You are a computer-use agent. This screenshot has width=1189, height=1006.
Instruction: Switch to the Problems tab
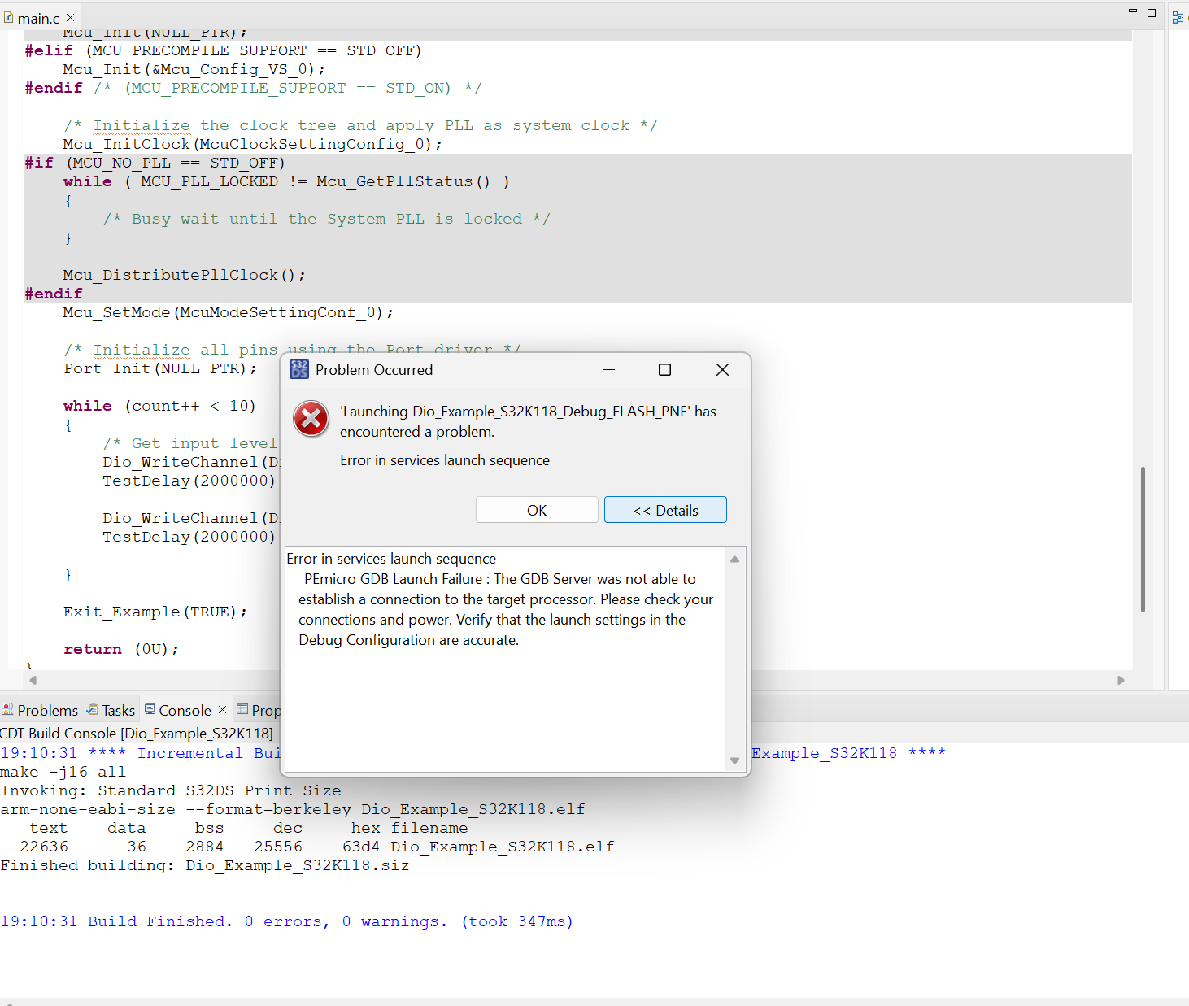[x=48, y=709]
